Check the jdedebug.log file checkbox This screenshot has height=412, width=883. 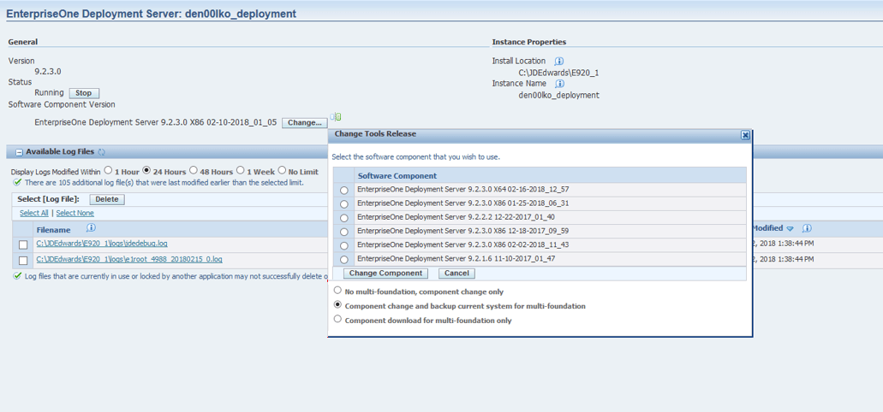pyautogui.click(x=23, y=245)
